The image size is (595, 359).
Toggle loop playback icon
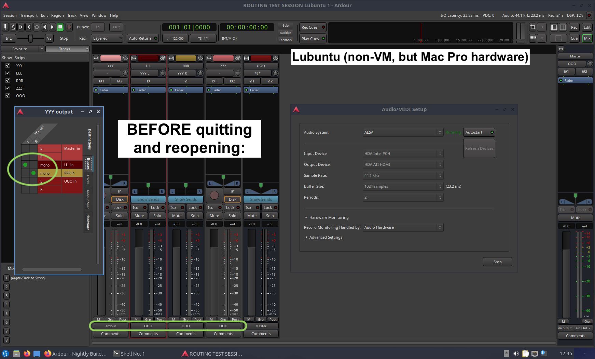click(37, 27)
